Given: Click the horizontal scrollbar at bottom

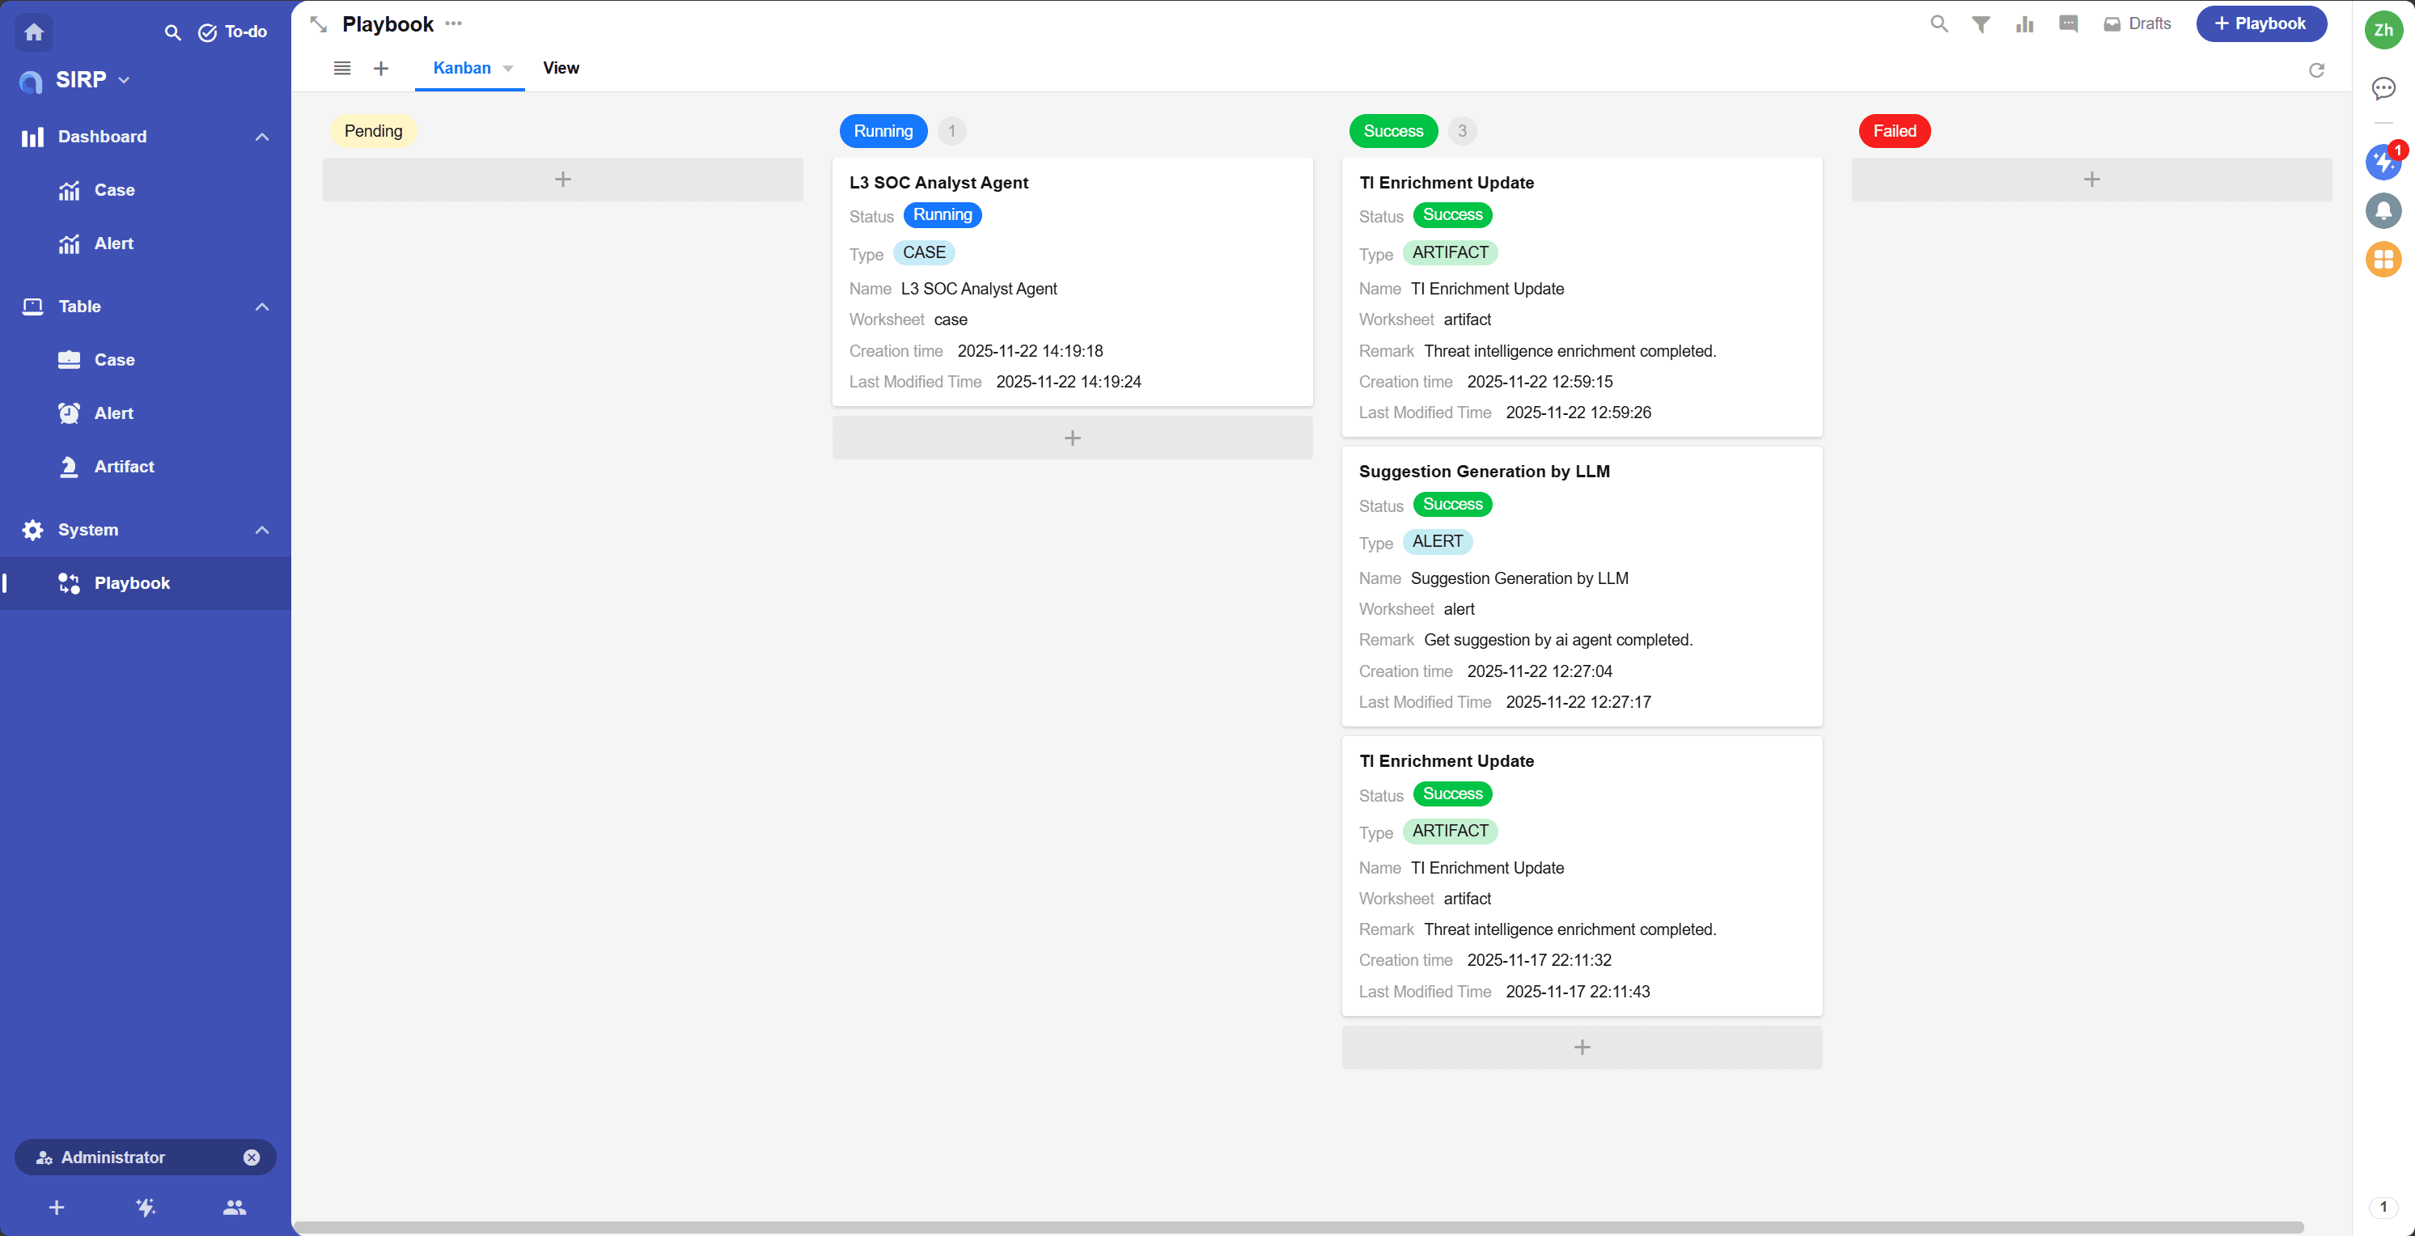Looking at the screenshot, I should click(x=1298, y=1226).
